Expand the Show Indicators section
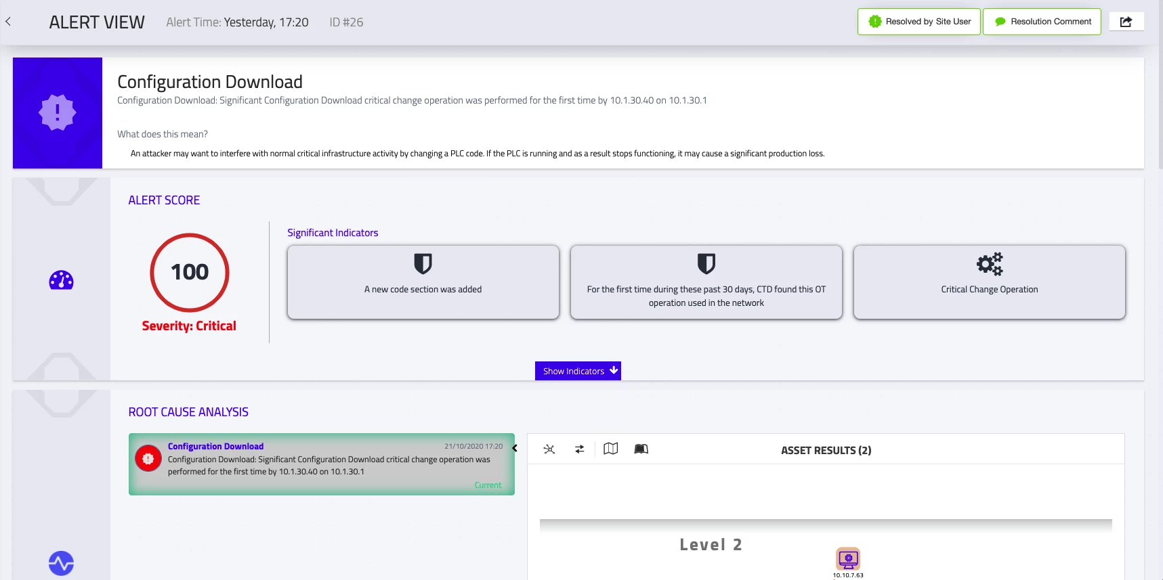This screenshot has height=580, width=1163. pos(578,371)
